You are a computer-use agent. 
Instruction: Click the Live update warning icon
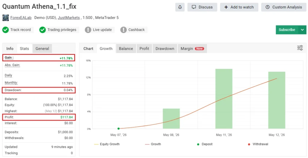tap(88, 30)
